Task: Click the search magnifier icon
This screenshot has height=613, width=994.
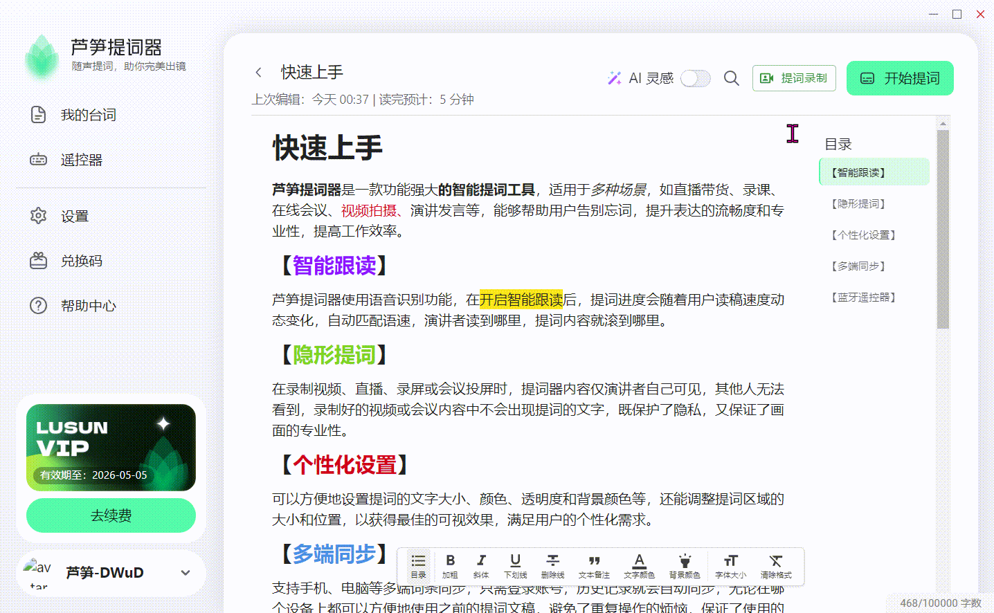Action: [731, 78]
